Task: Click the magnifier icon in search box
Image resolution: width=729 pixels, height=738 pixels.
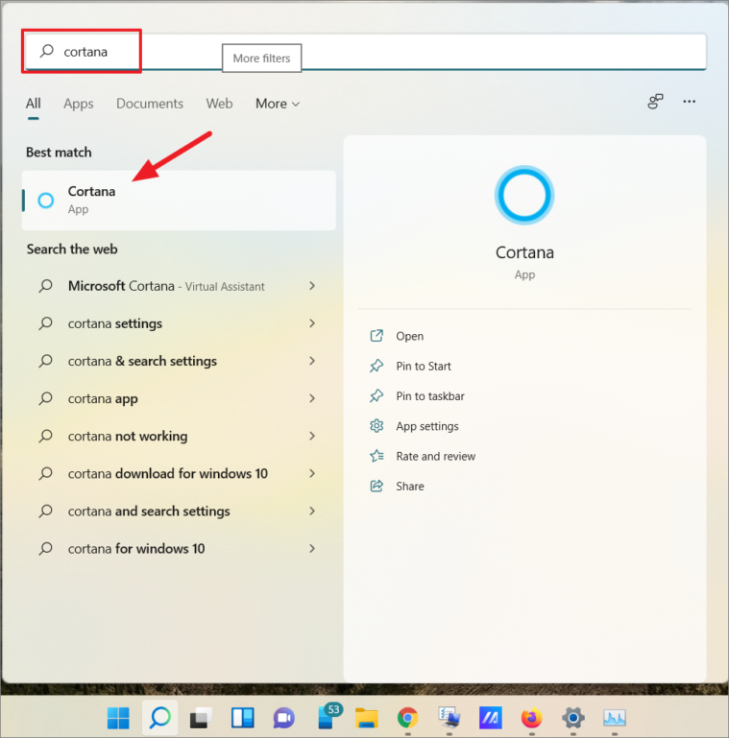Action: 47,51
